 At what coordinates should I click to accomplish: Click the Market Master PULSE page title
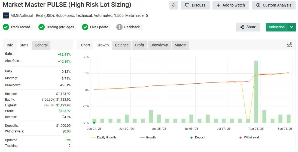(67, 5)
